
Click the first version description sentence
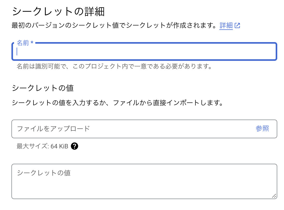114,25
